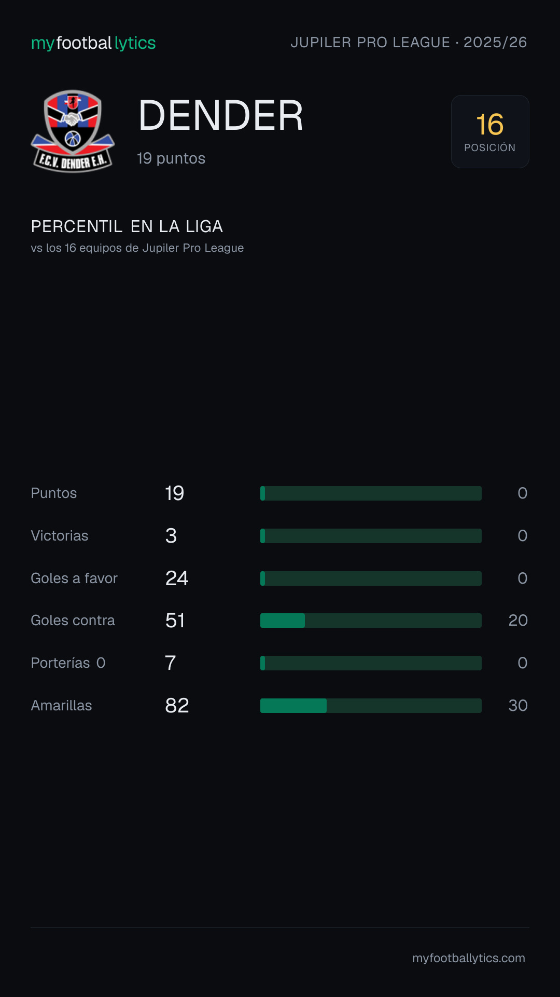The height and width of the screenshot is (997, 560).
Task: Select the Victorias percentile bar
Action: pyautogui.click(x=371, y=536)
